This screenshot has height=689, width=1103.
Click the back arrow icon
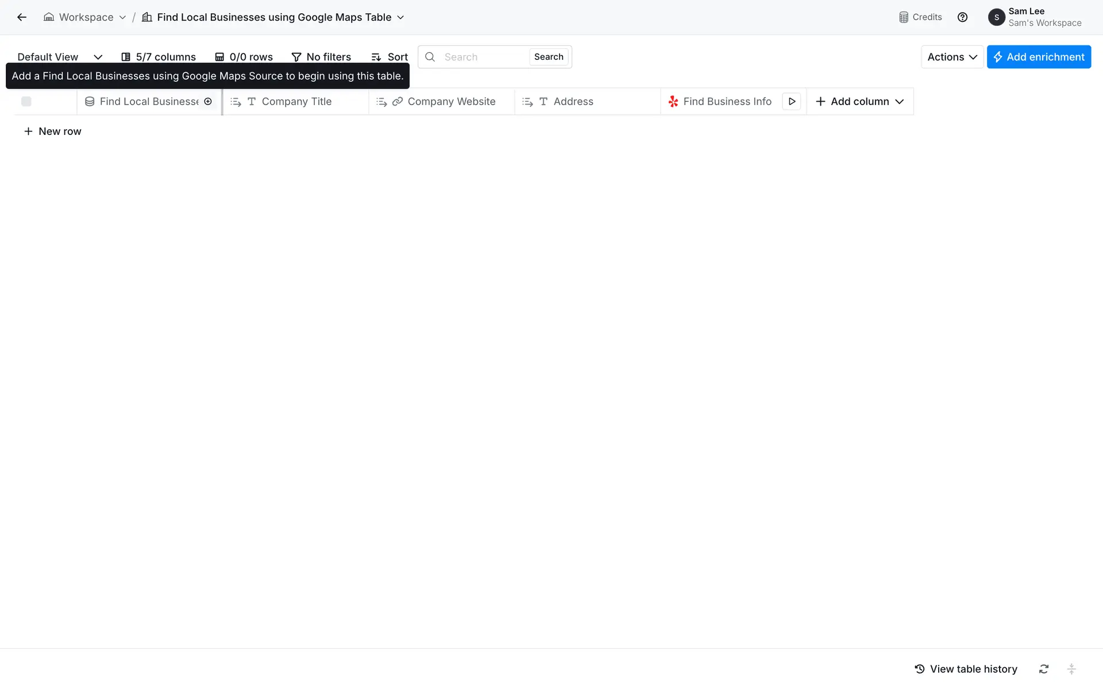[22, 17]
